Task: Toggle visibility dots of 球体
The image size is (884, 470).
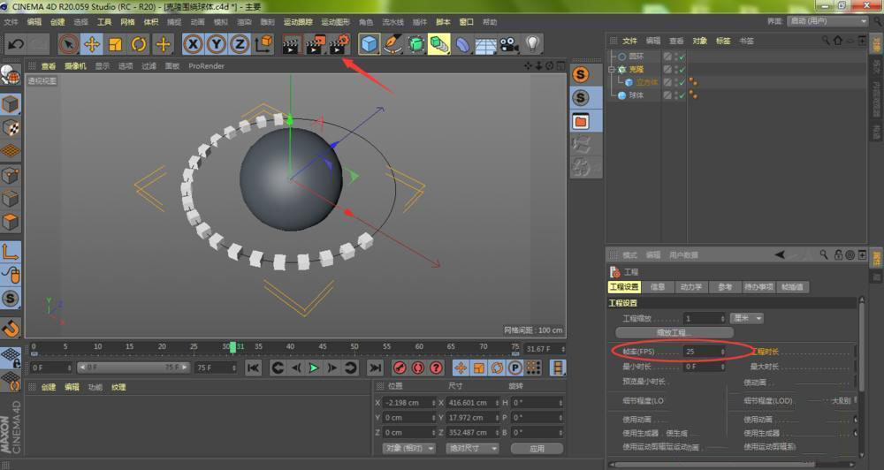Action: click(676, 95)
